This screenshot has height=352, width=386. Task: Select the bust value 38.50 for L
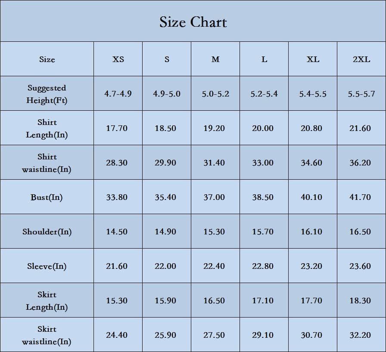point(263,197)
